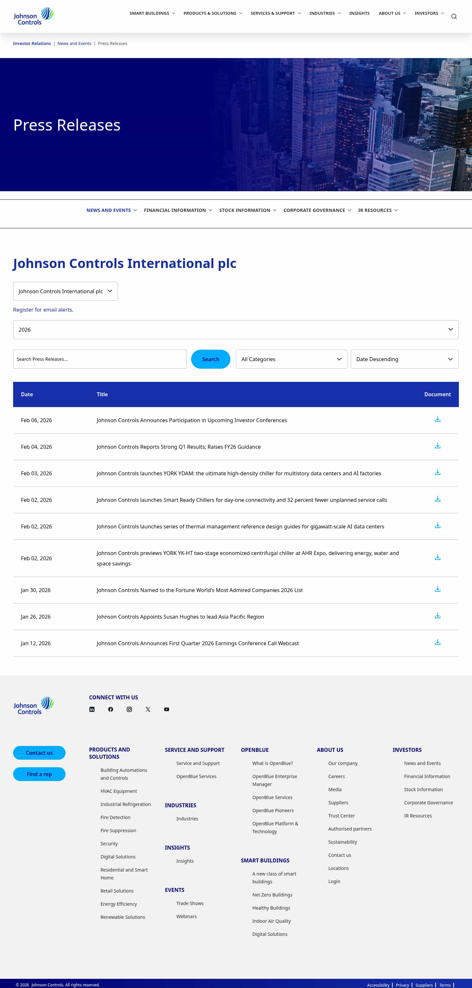Open the Corporate Governance IR submenu
Viewport: 472px width, 988px height.
[x=317, y=210]
